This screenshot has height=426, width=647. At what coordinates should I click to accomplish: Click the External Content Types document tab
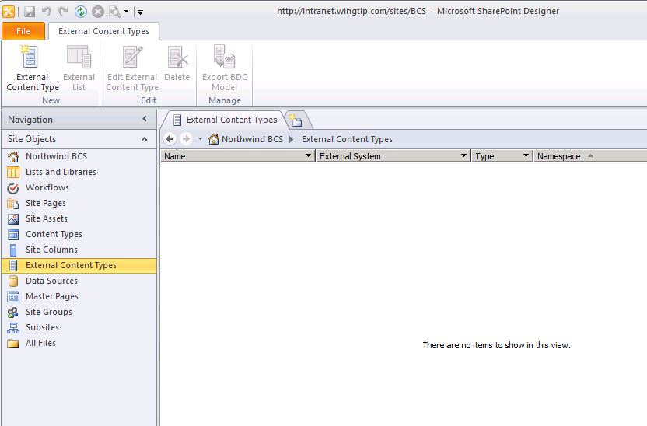(225, 120)
